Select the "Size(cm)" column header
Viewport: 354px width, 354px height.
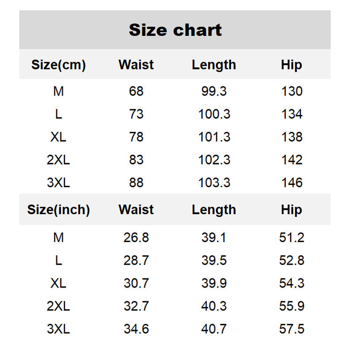pos(58,65)
